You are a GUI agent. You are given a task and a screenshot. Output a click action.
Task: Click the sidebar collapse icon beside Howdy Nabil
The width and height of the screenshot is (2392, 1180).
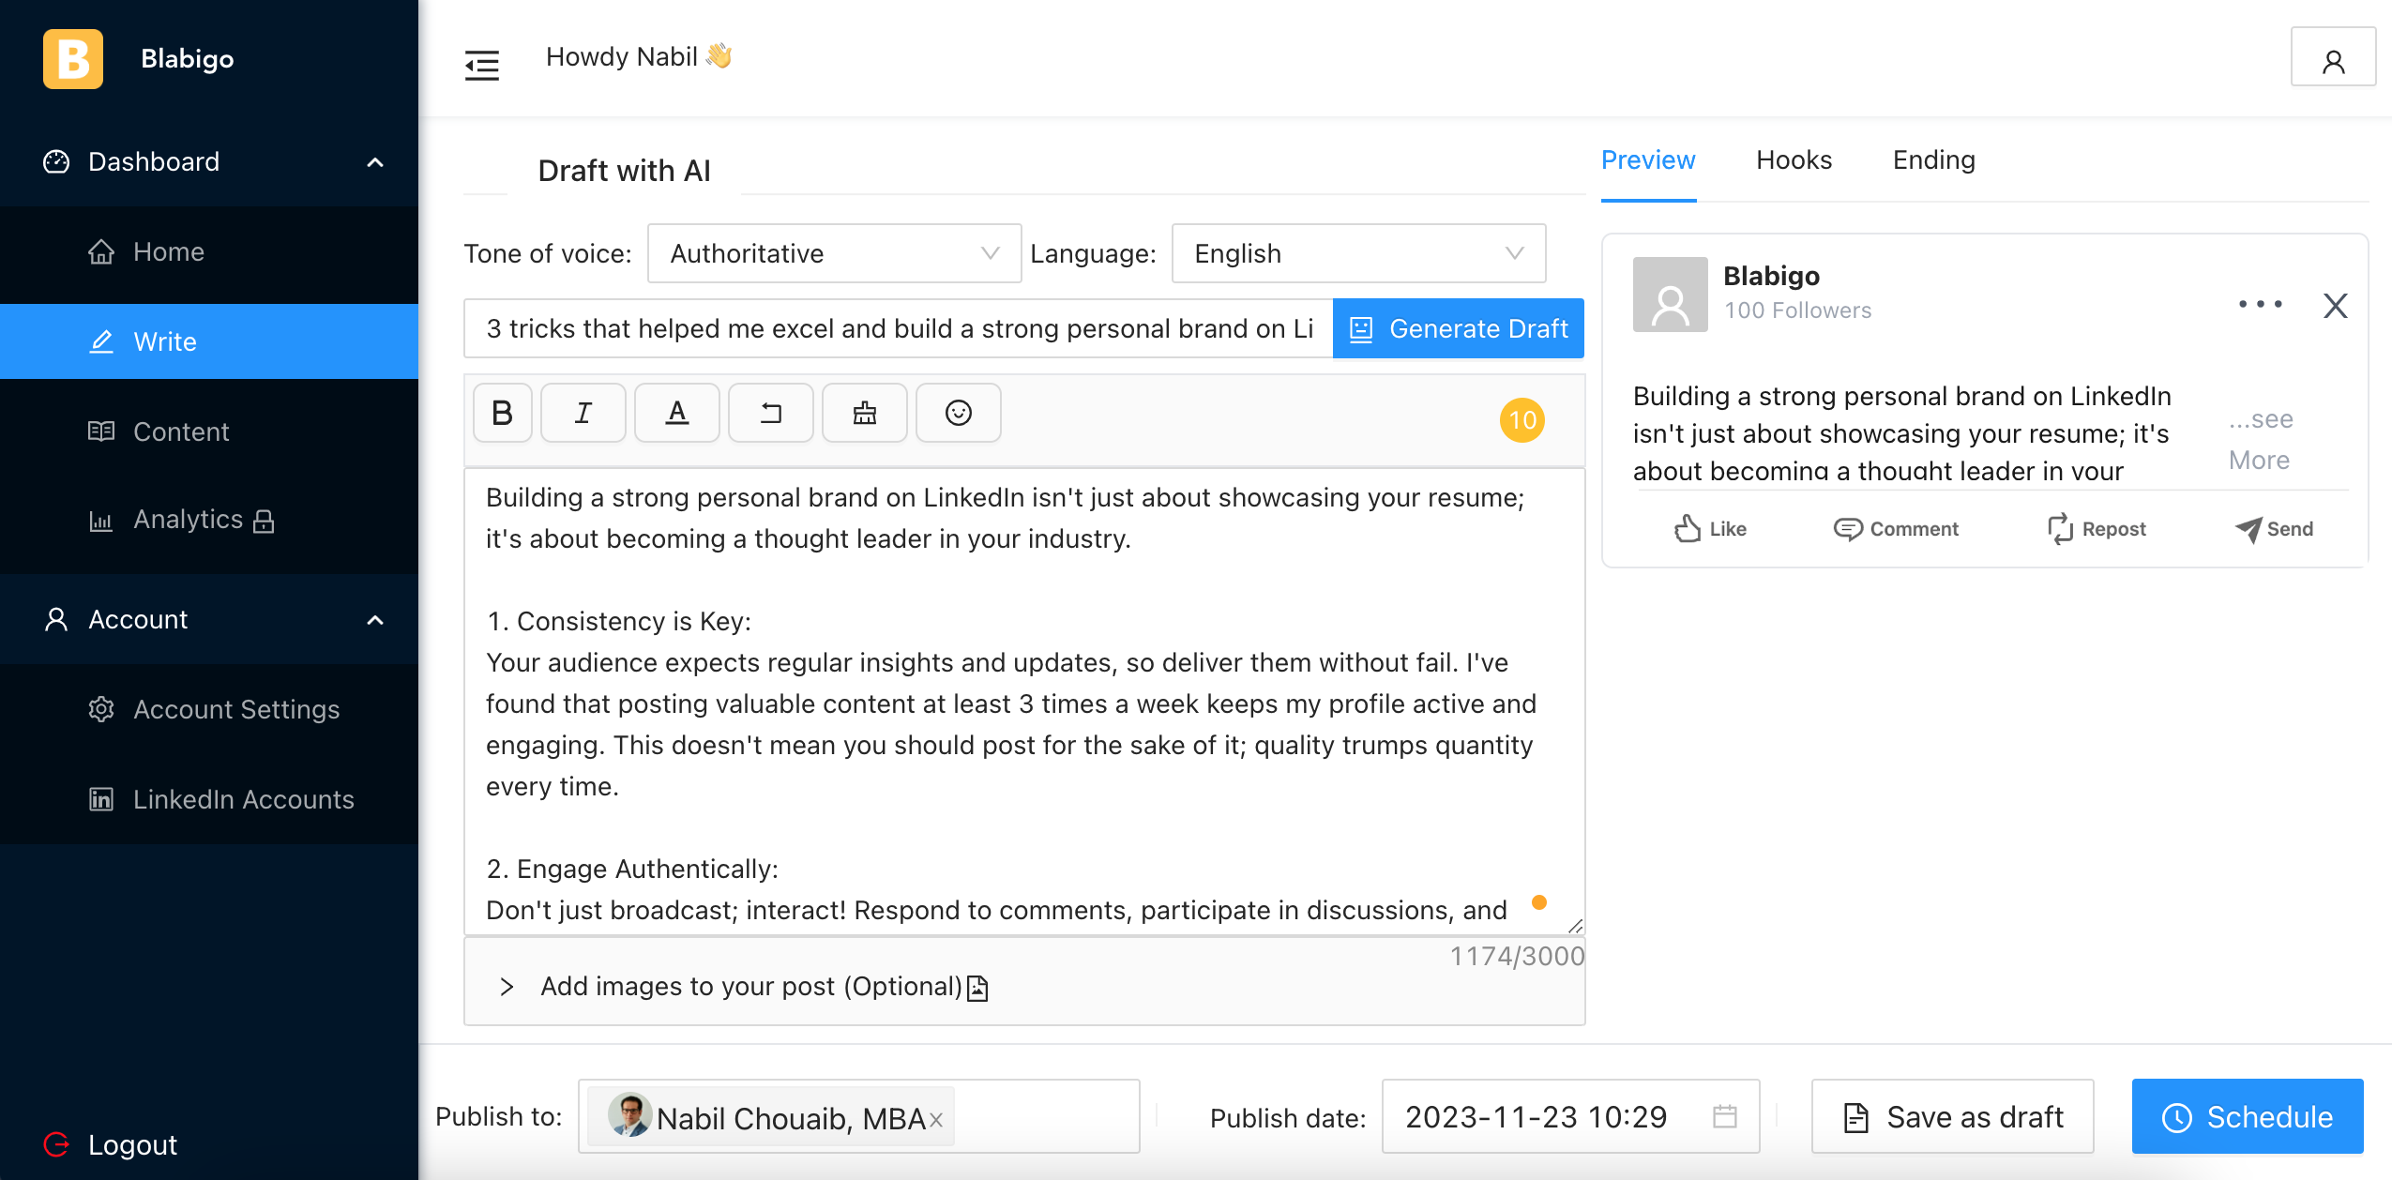[482, 65]
